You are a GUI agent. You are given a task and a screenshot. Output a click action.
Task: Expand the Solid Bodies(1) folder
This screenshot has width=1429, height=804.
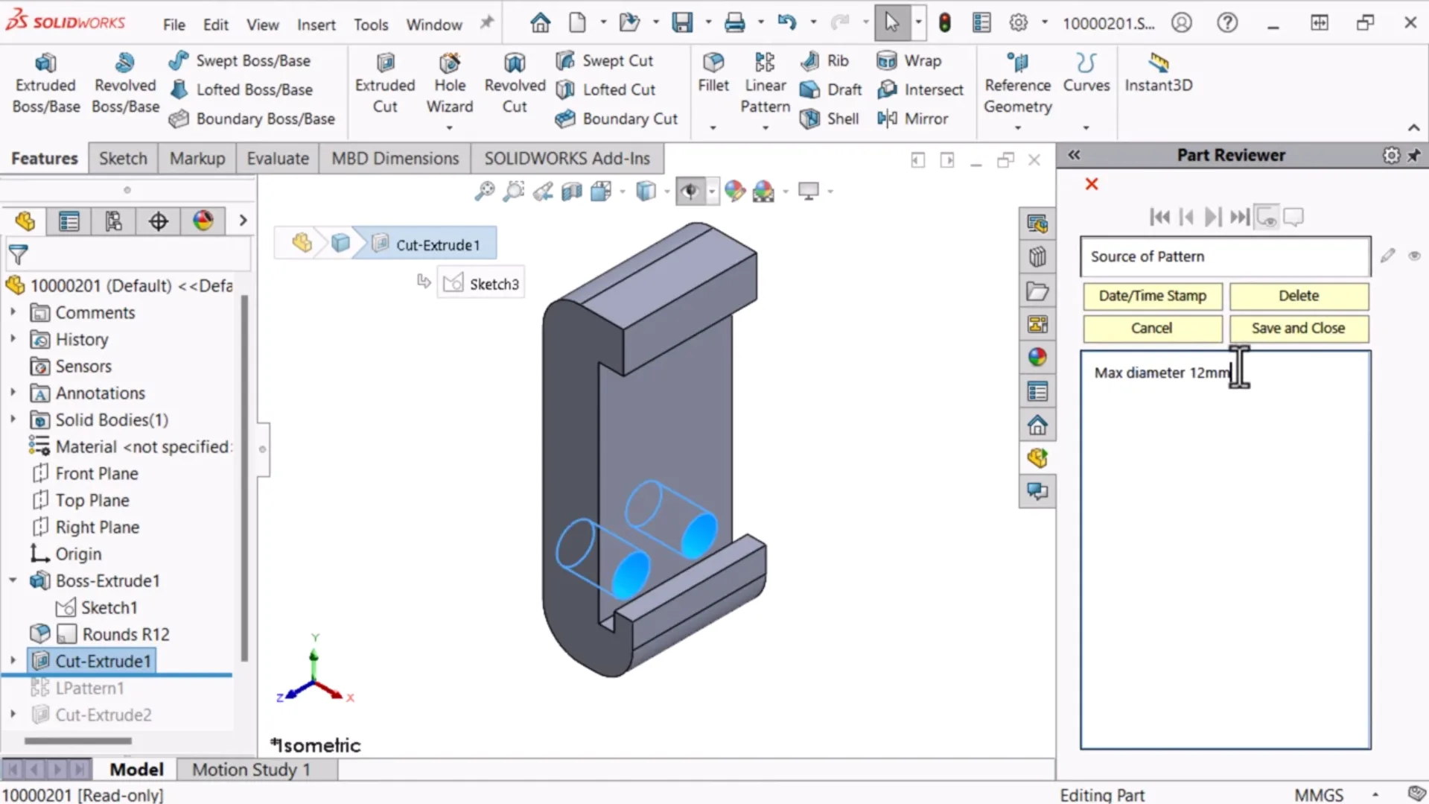13,420
